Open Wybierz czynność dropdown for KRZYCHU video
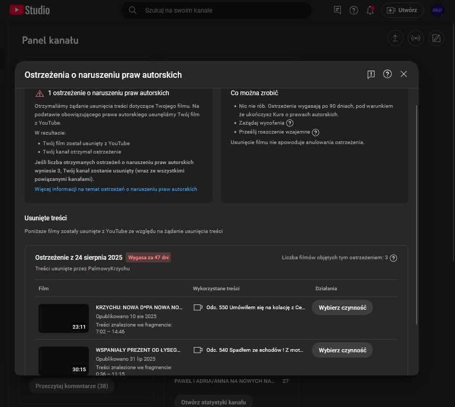455x407 pixels. point(342,307)
